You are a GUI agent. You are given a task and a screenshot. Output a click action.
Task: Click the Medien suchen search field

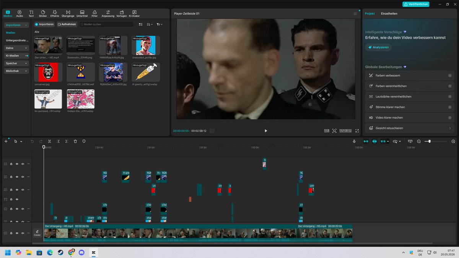[107, 24]
